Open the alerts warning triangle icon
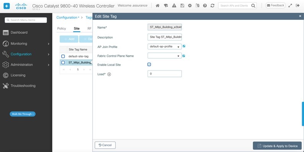304x152 pixels. 174,6
